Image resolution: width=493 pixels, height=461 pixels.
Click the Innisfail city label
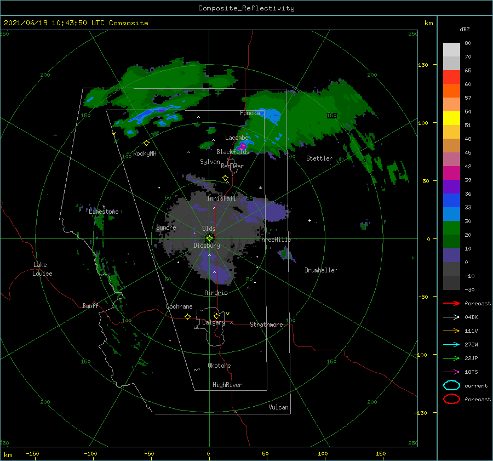click(221, 198)
